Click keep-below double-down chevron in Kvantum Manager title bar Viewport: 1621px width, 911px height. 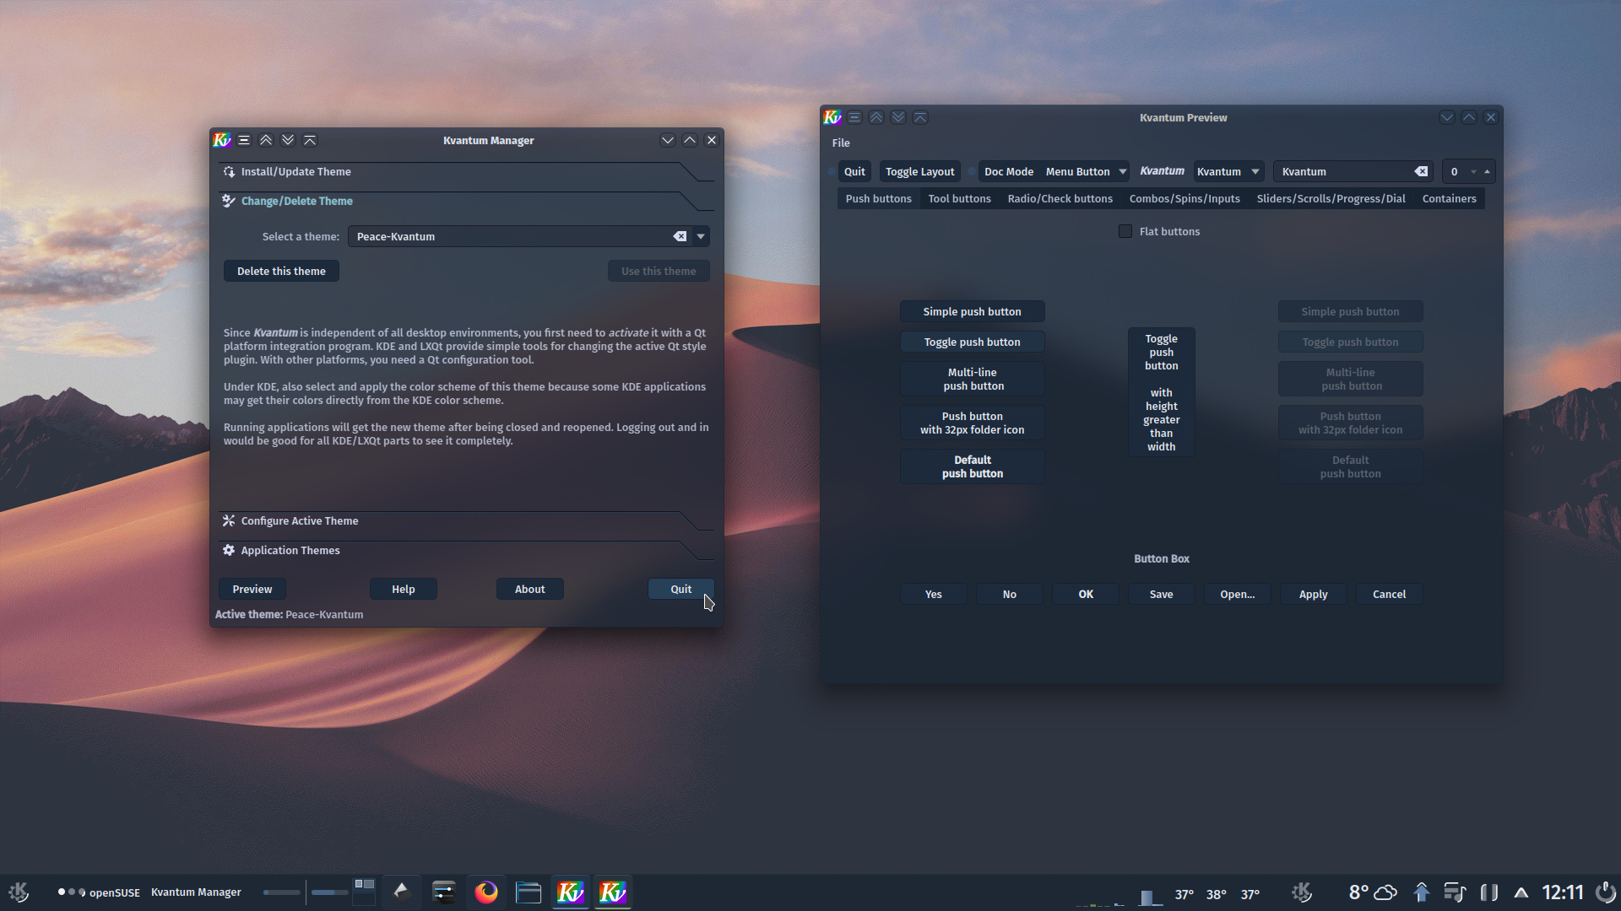tap(288, 140)
